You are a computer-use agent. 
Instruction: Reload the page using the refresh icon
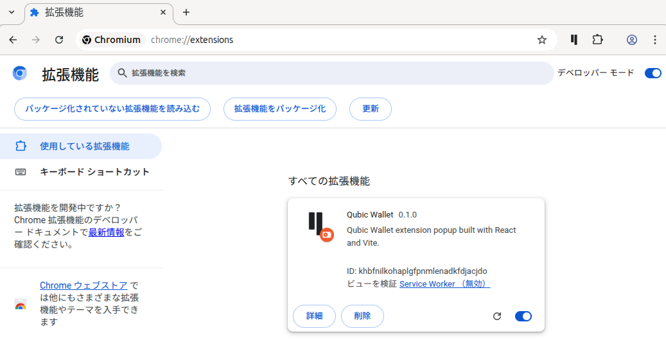pyautogui.click(x=59, y=40)
